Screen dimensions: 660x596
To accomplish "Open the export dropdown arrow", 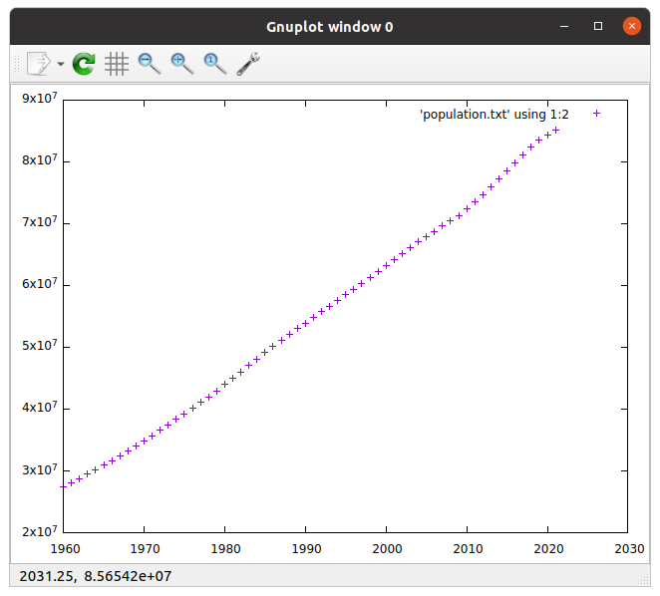I will 61,64.
